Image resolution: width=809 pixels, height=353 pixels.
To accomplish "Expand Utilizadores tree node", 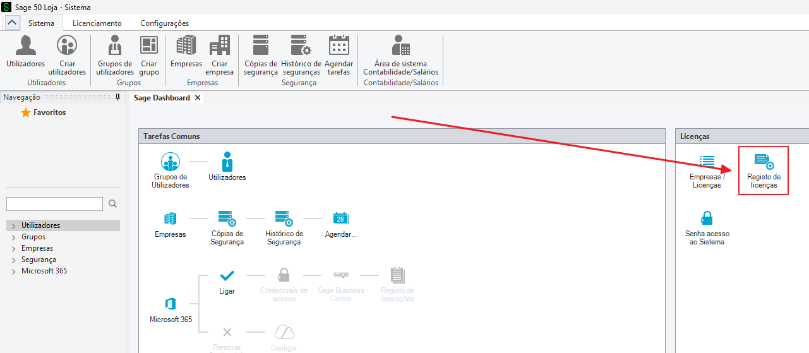I will [14, 225].
